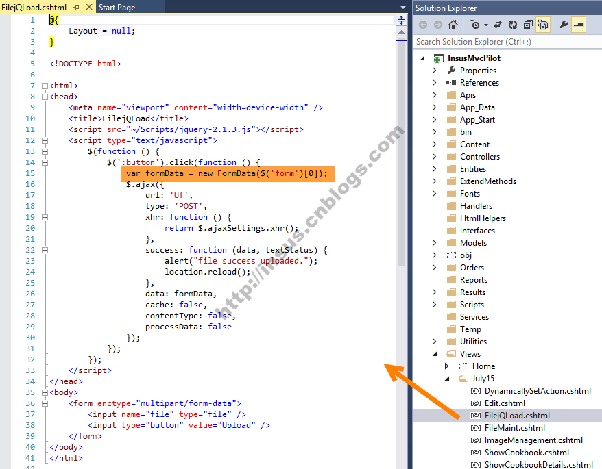Click the Search Solution Explorer field
602x469 pixels.
click(x=507, y=41)
